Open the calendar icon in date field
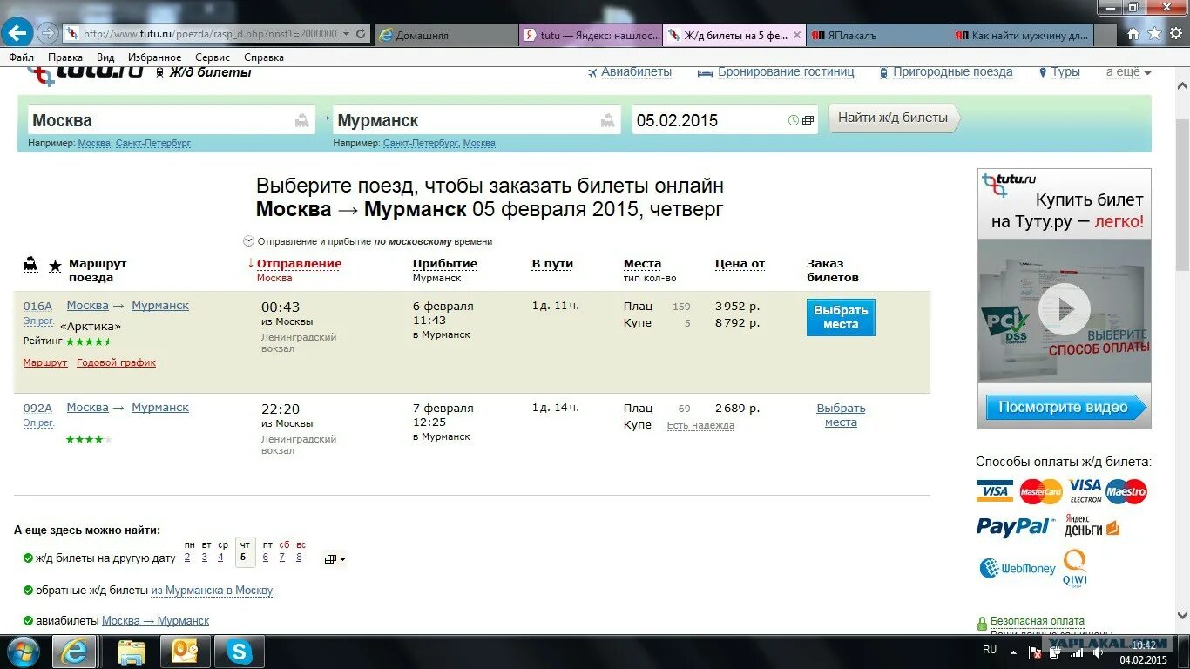This screenshot has width=1190, height=669. 808,121
